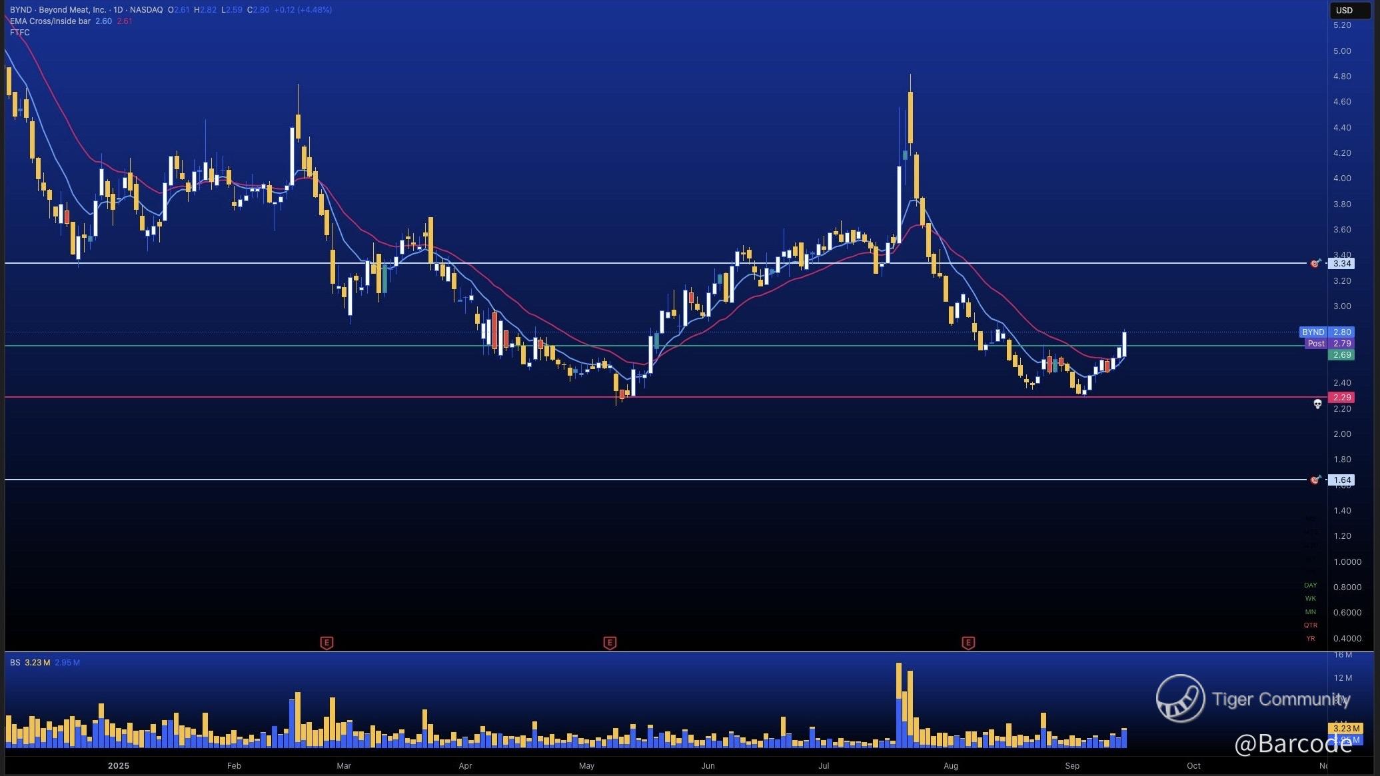Click the skull icon below 2.29 line
1380x776 pixels.
pyautogui.click(x=1317, y=404)
